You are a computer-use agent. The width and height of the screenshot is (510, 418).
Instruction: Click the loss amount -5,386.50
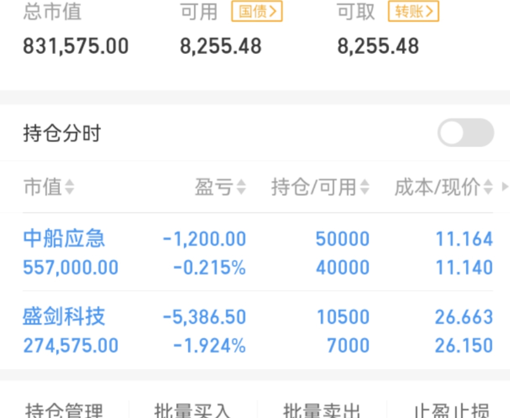point(204,317)
